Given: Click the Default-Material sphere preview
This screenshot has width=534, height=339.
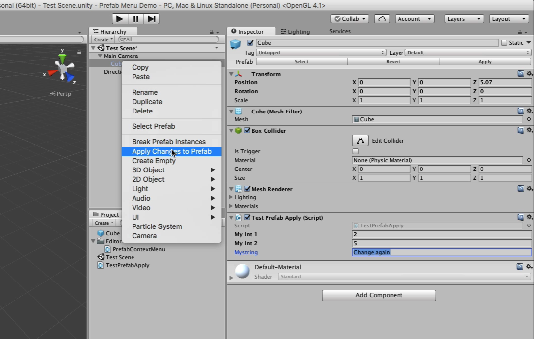Looking at the screenshot, I should (242, 271).
